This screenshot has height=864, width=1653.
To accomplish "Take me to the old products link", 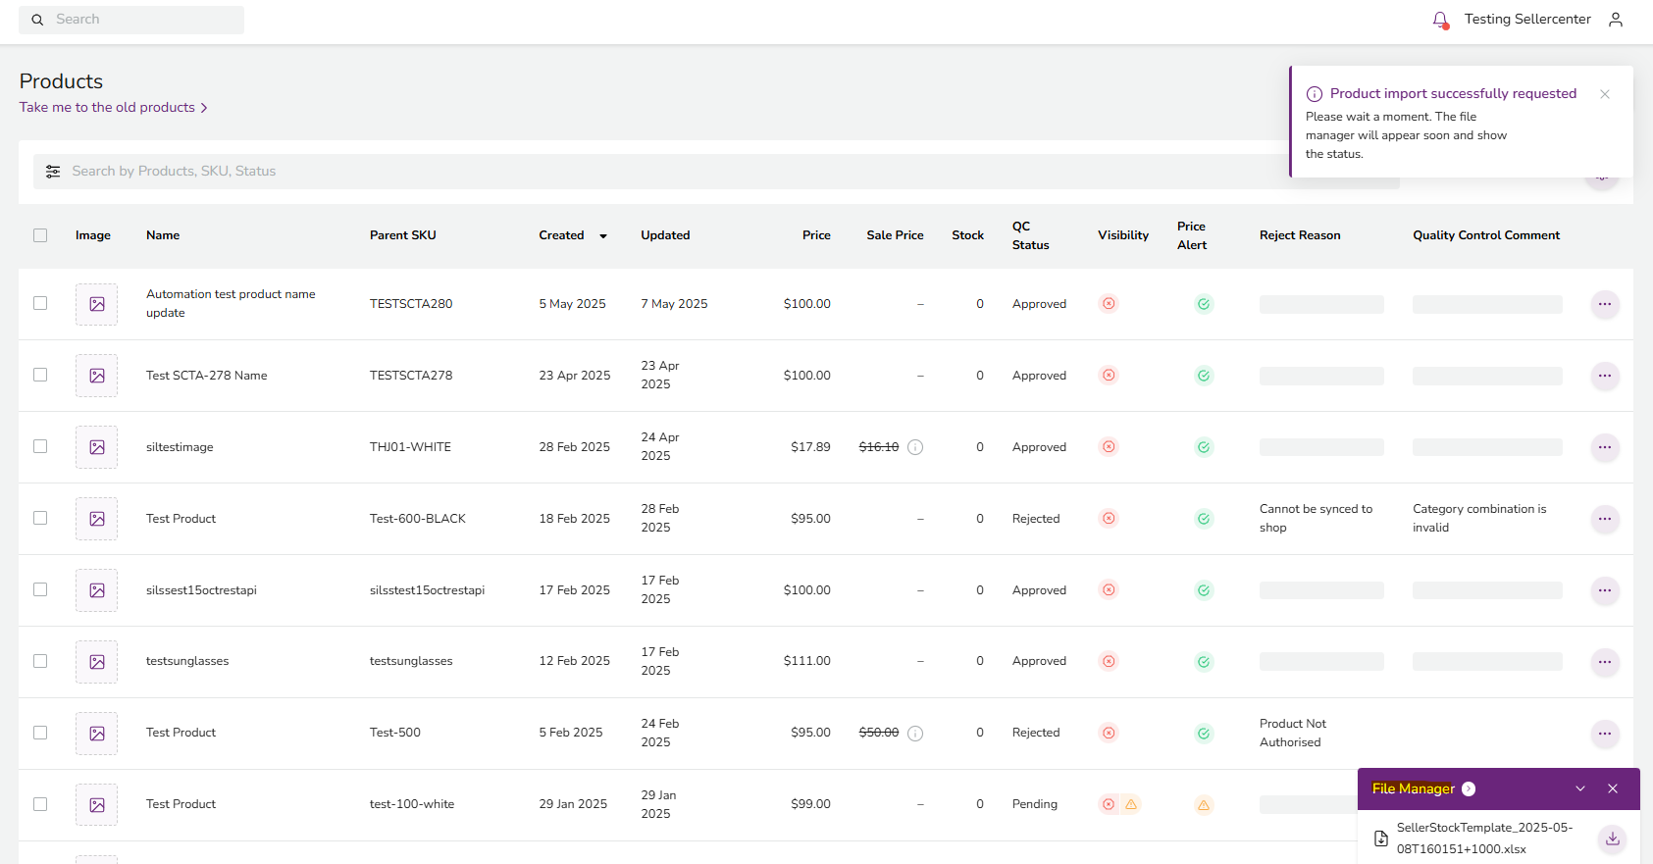I will [113, 108].
